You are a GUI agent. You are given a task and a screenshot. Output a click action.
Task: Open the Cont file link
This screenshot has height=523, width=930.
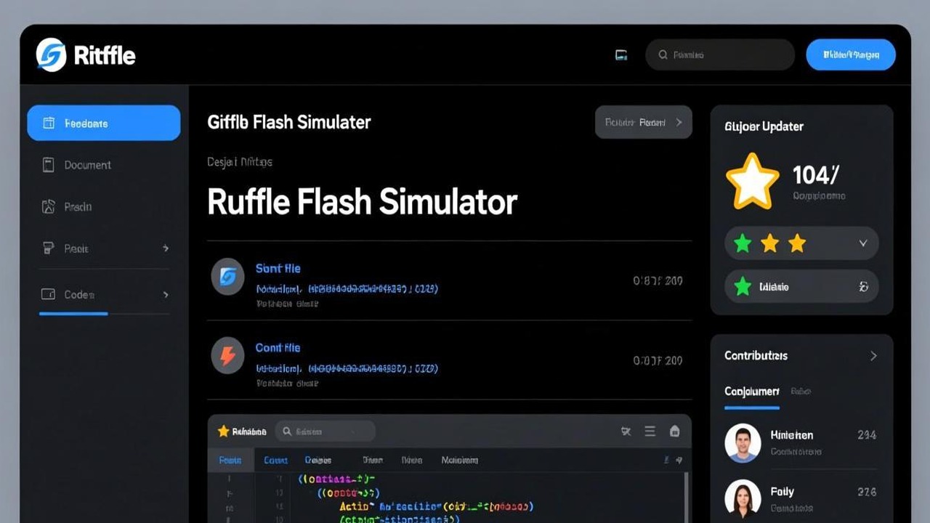[x=278, y=348]
